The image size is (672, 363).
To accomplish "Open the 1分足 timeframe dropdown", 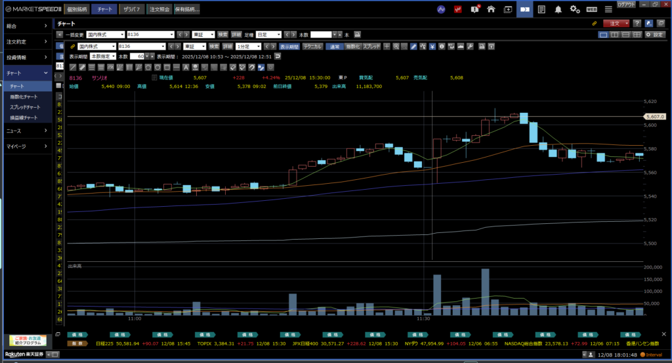I will [x=249, y=47].
